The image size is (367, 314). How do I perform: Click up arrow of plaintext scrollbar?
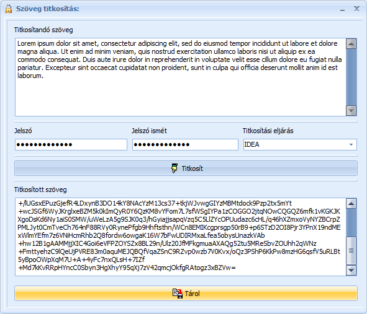351,43
